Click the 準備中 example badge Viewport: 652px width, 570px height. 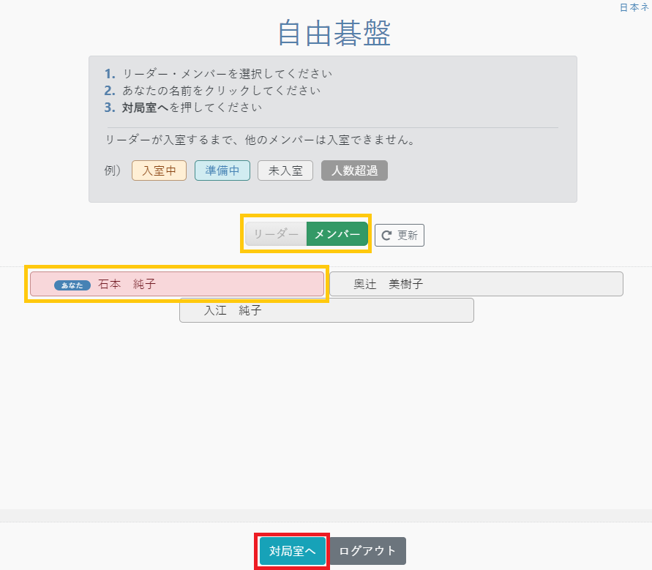[222, 170]
